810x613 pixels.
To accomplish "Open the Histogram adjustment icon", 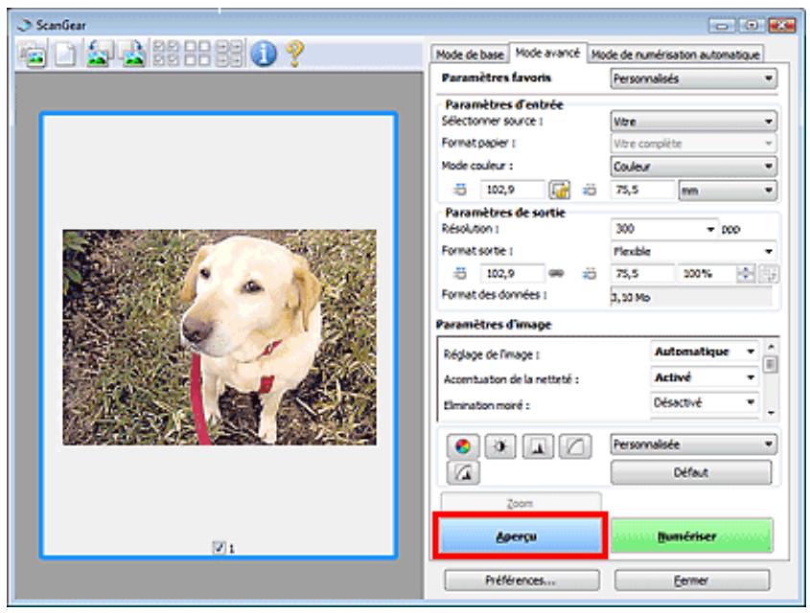I will coord(538,445).
